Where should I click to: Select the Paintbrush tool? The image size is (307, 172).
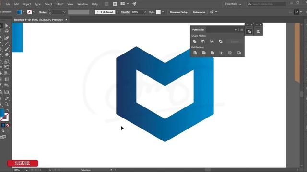click(x=7, y=49)
